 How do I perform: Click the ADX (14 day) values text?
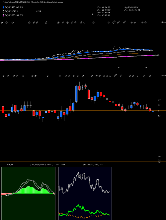[x=93, y=165]
